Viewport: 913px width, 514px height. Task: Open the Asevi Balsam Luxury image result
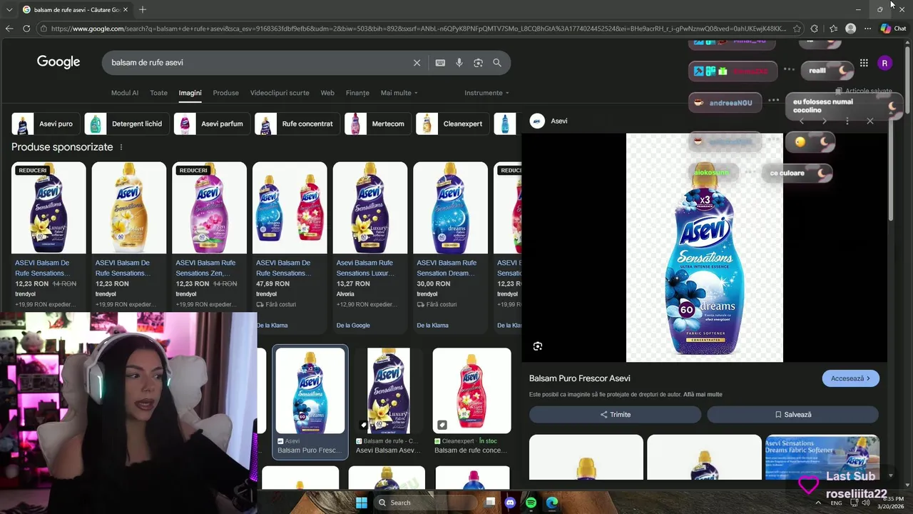389,401
